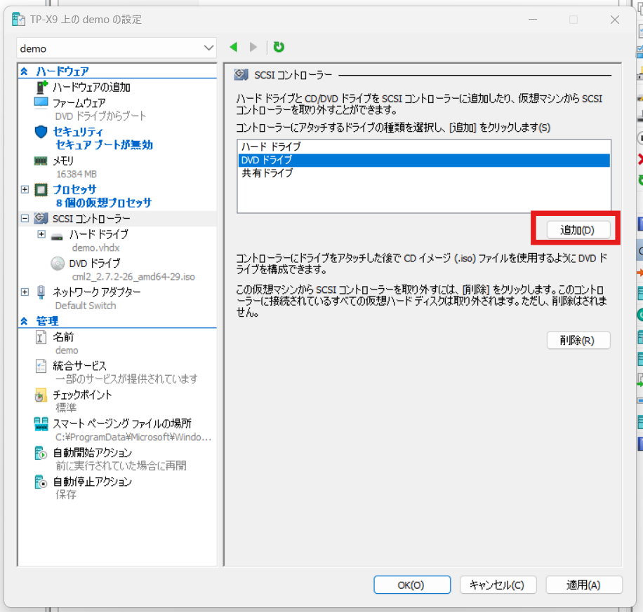This screenshot has height=612, width=643.
Task: Select 自動開始アクション in the tree
Action: click(92, 453)
